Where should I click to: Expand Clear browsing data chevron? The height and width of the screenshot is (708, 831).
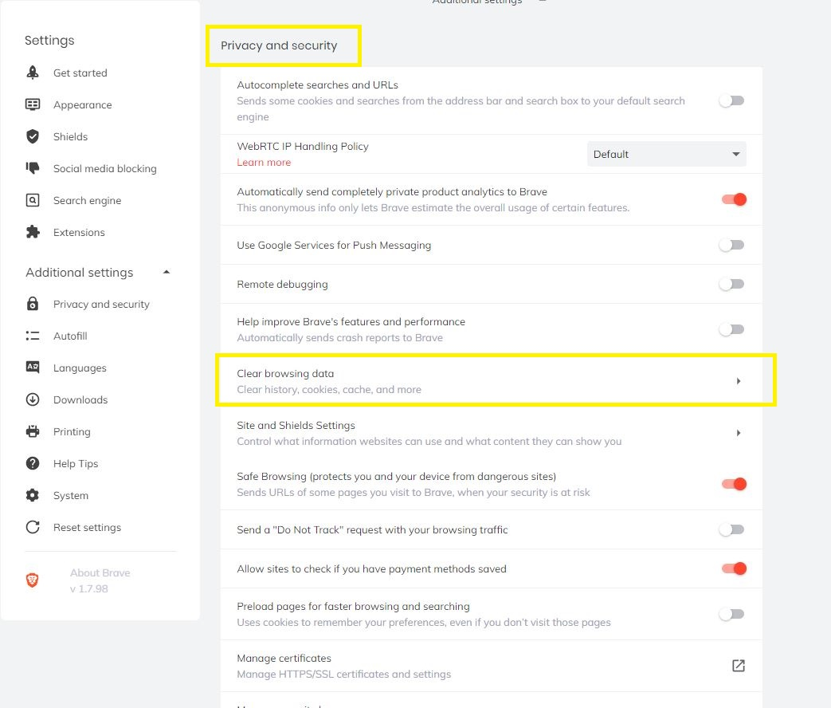point(739,381)
